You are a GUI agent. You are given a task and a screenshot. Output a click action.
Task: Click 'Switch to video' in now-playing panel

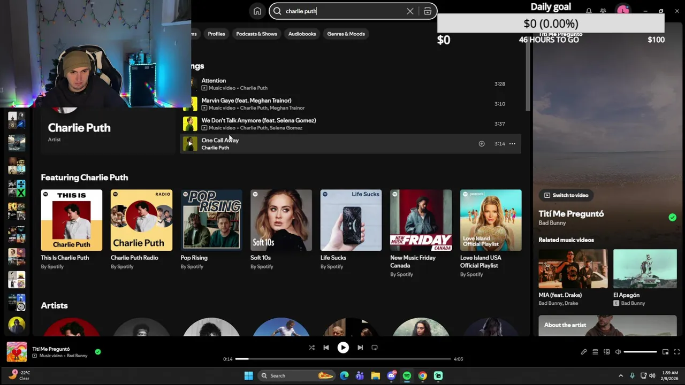[566, 195]
